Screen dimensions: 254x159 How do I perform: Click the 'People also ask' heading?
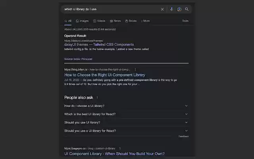pyautogui.click(x=79, y=97)
